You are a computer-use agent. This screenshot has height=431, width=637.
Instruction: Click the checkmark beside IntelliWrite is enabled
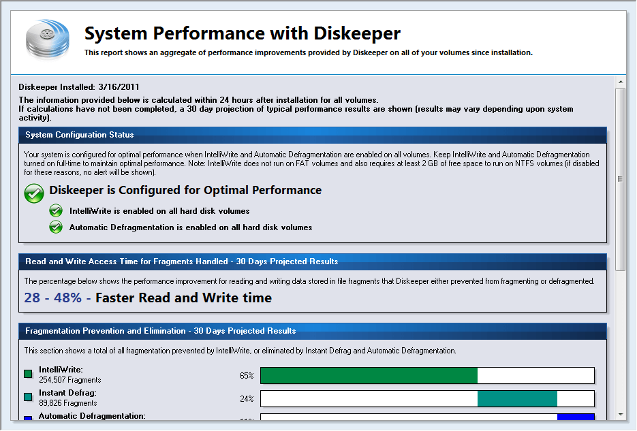tap(57, 211)
